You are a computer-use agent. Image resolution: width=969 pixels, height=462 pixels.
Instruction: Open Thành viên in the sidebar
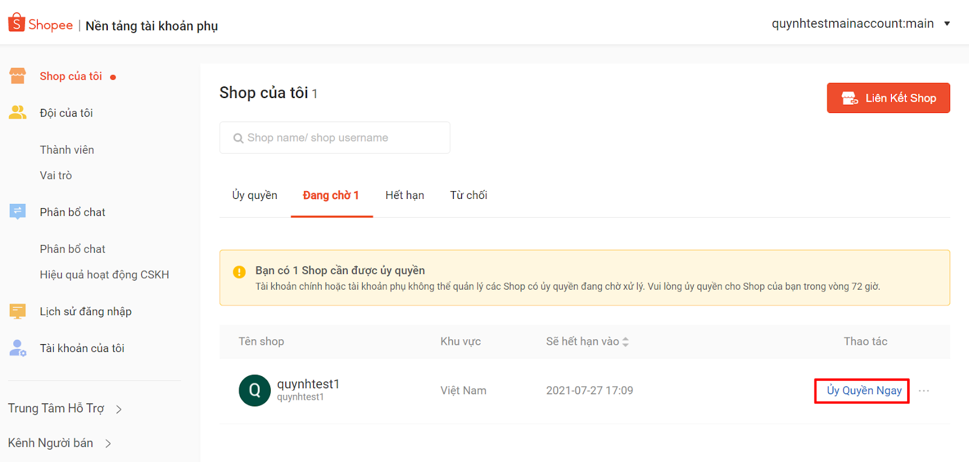(67, 150)
